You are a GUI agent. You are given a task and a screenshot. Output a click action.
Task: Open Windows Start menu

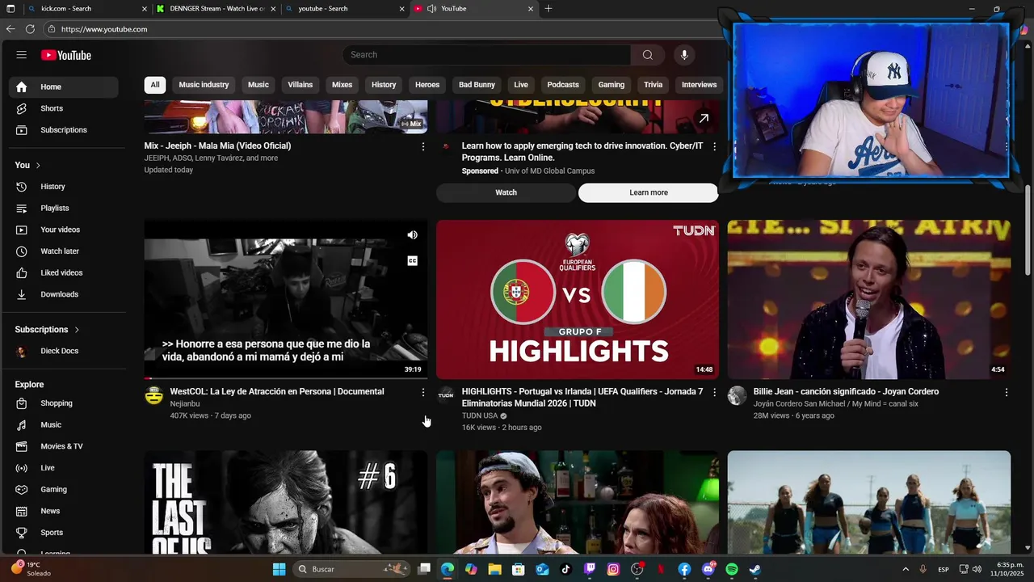[x=279, y=569]
